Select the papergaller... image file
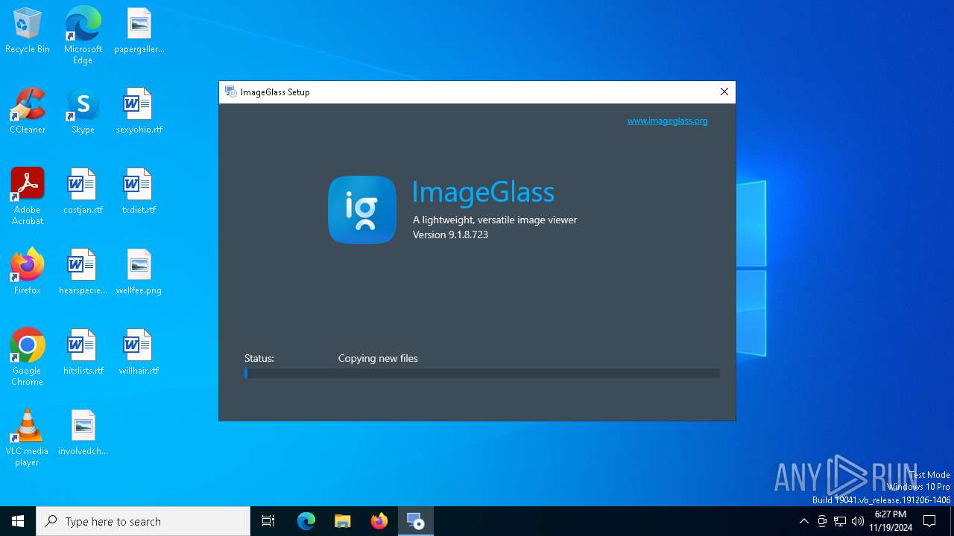 pos(139,31)
